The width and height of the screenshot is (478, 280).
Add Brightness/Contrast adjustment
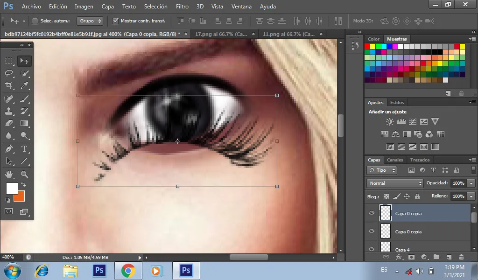390,122
